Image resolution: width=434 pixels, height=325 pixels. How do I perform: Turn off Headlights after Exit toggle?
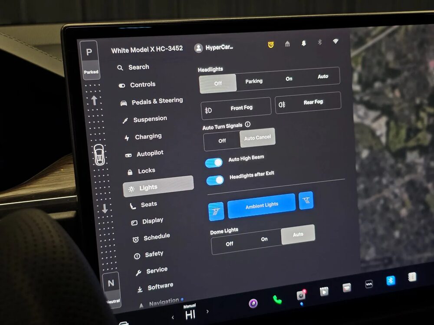215,180
